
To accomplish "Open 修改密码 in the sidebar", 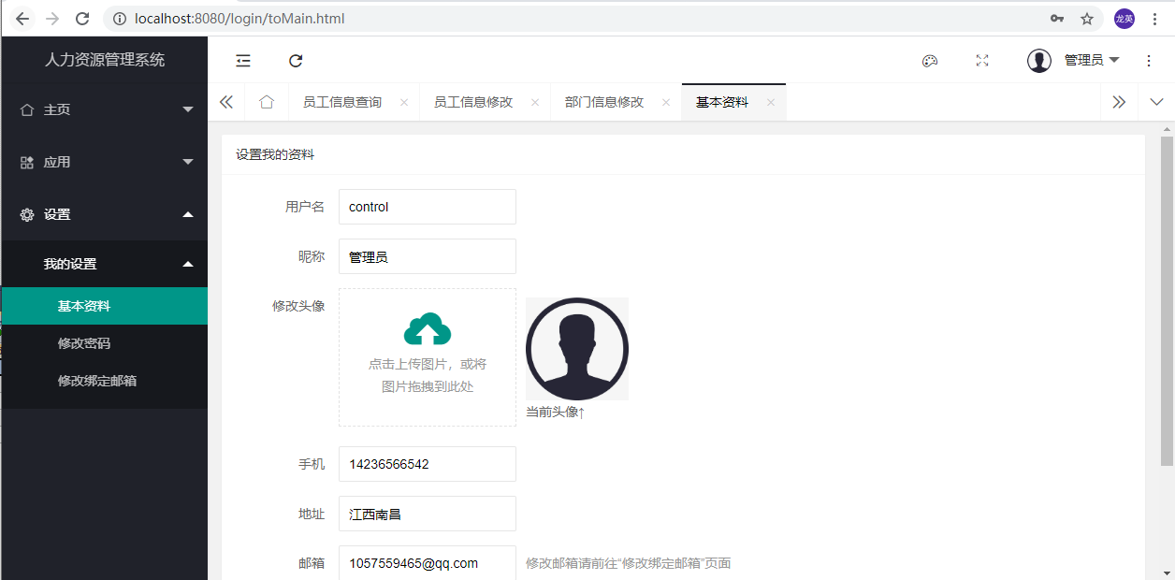I will pyautogui.click(x=84, y=343).
